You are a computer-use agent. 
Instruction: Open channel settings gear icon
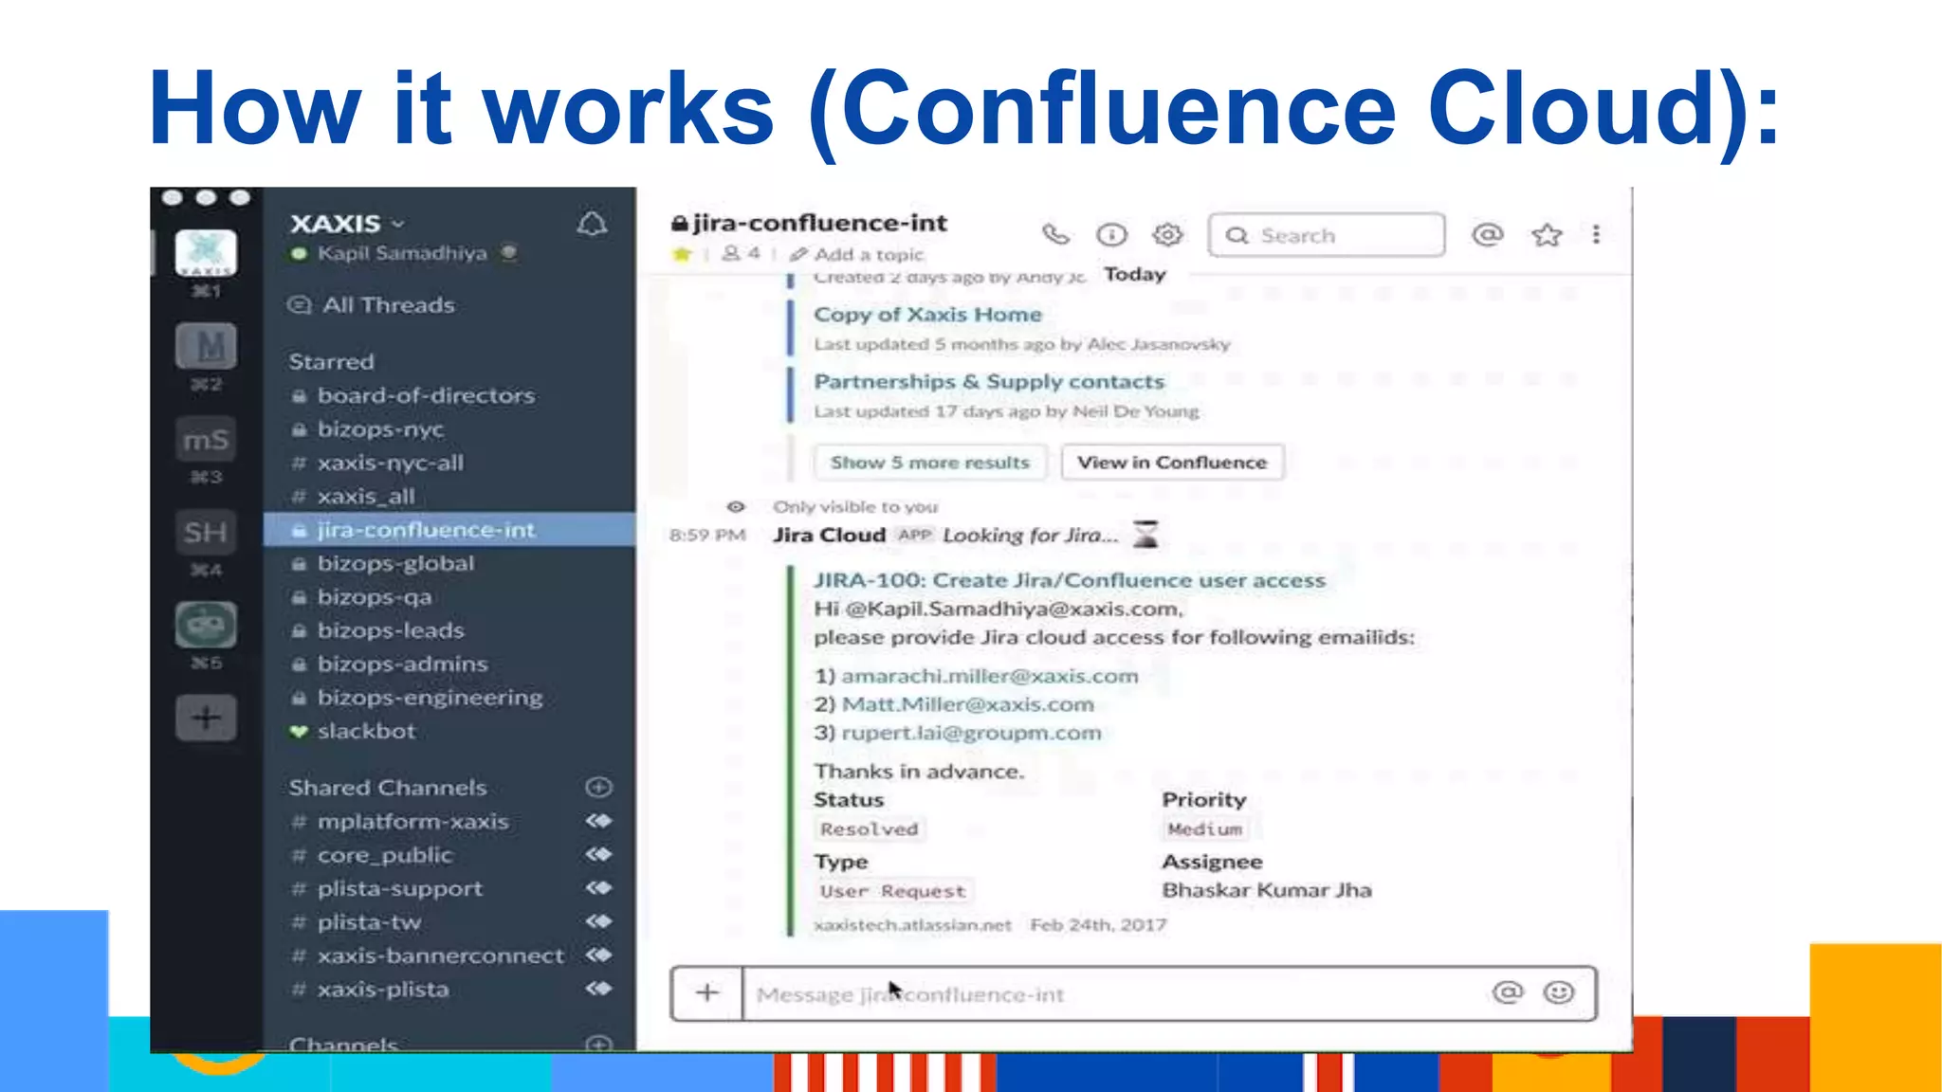pos(1167,234)
